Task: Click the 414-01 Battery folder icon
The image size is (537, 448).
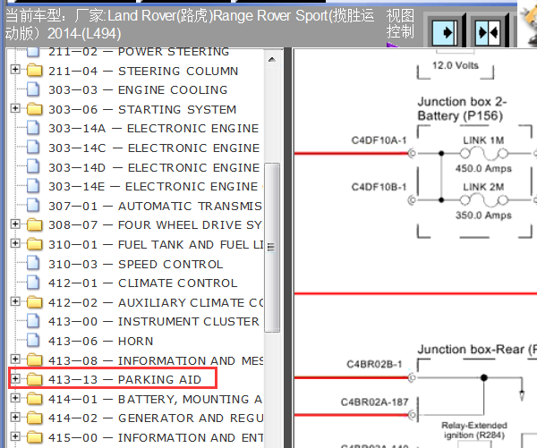Action: coord(35,399)
